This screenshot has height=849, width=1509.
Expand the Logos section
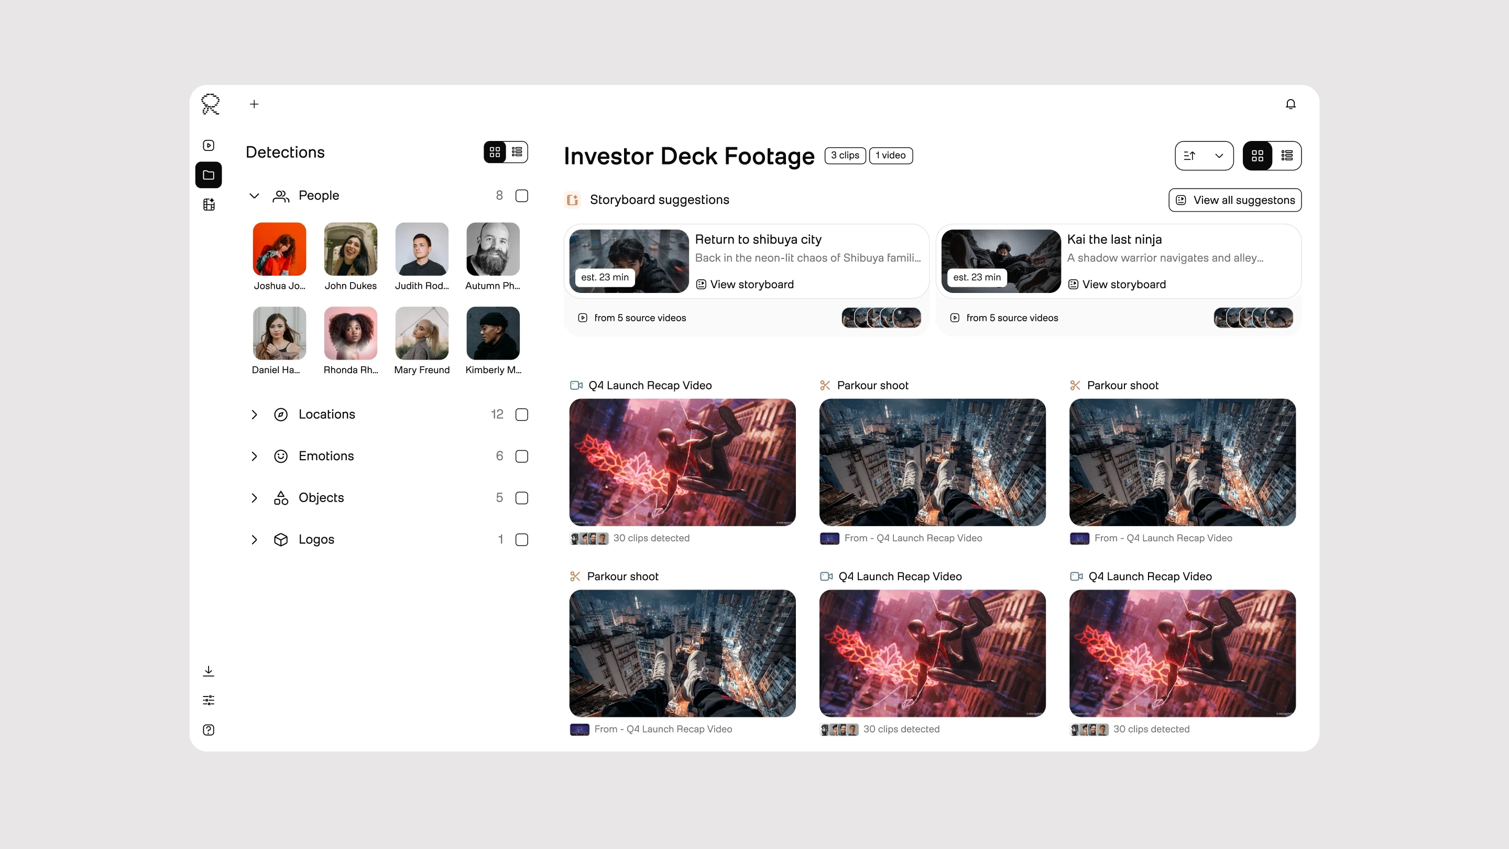[x=254, y=540]
